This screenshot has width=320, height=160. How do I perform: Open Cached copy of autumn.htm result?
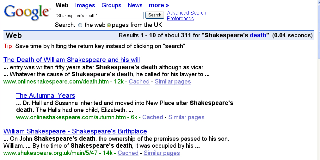153,117
